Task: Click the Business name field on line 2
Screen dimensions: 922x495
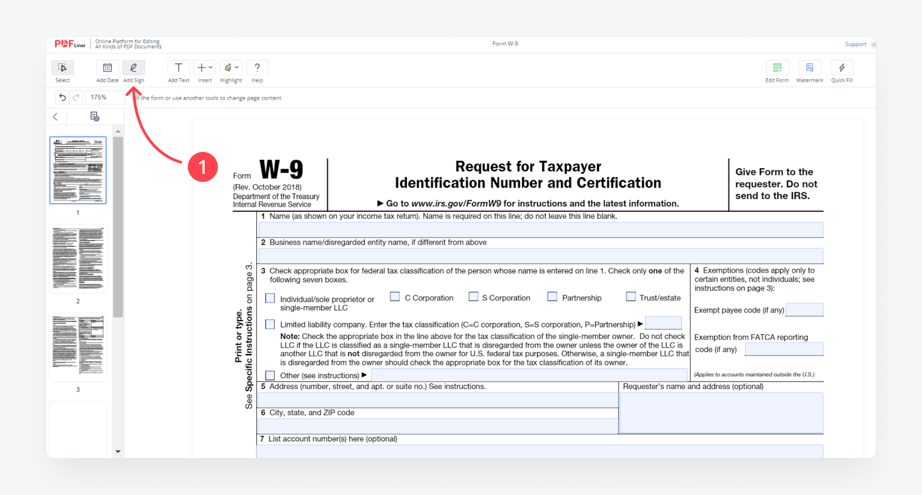Action: (541, 256)
